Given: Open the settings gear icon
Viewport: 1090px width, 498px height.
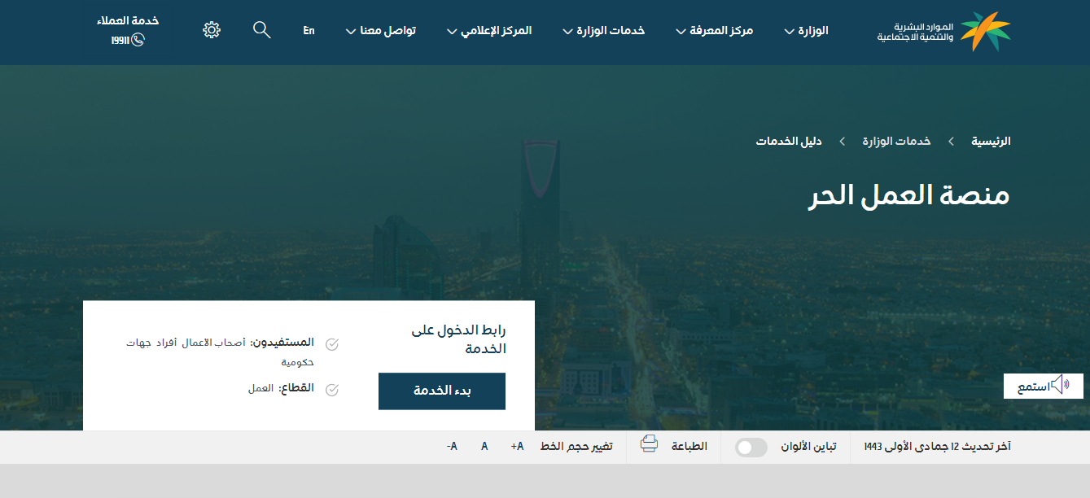Looking at the screenshot, I should click(212, 30).
